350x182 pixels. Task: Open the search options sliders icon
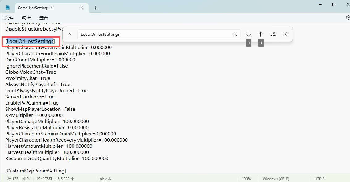coord(273,34)
